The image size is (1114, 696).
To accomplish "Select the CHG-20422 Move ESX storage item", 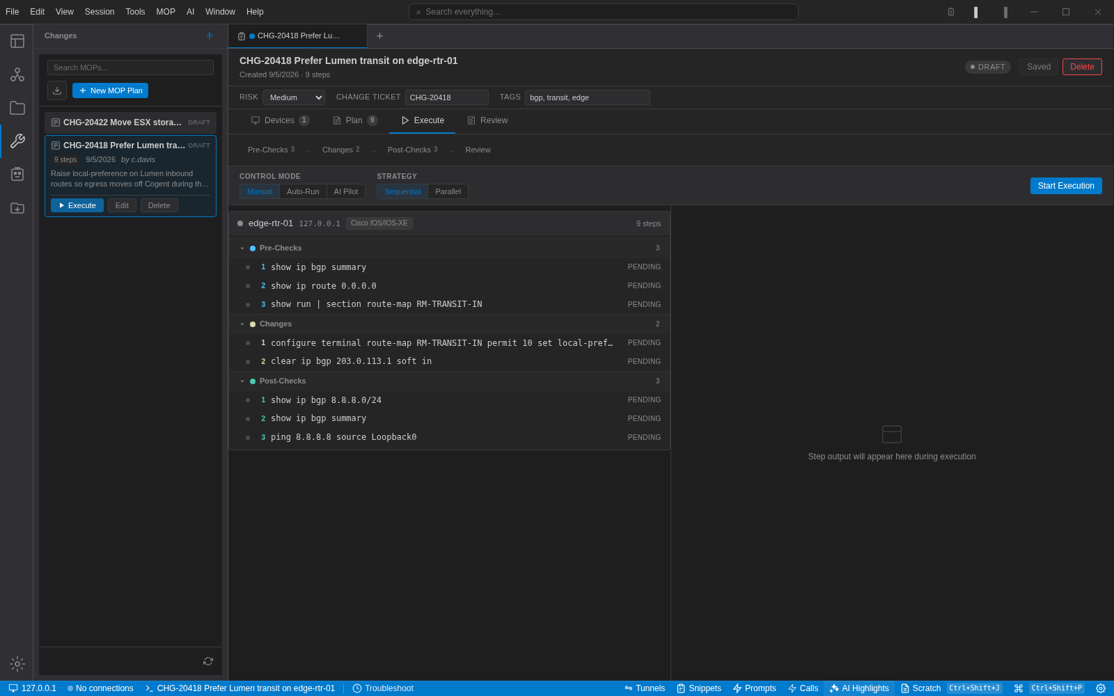I will pyautogui.click(x=130, y=122).
